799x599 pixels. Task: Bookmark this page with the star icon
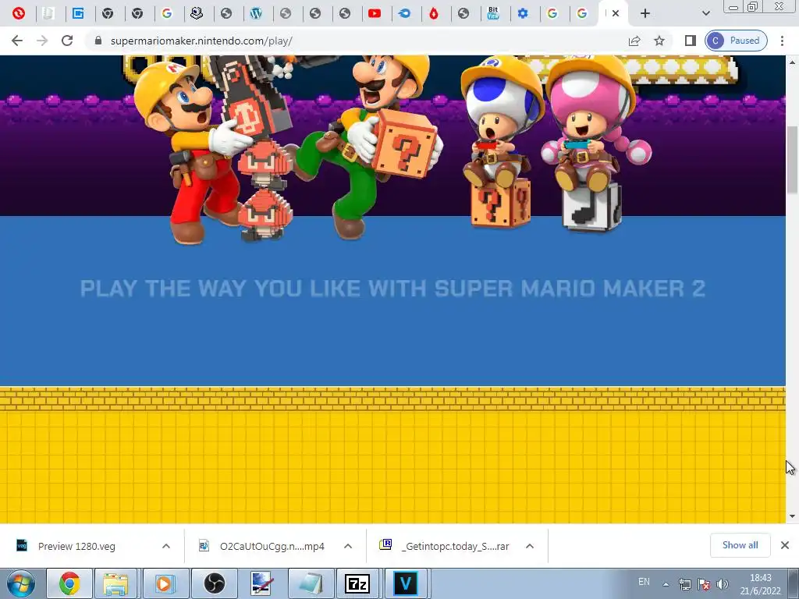tap(659, 41)
